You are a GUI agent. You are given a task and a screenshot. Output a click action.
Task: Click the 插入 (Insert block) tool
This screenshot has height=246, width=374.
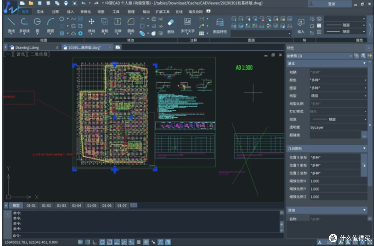pos(301,26)
